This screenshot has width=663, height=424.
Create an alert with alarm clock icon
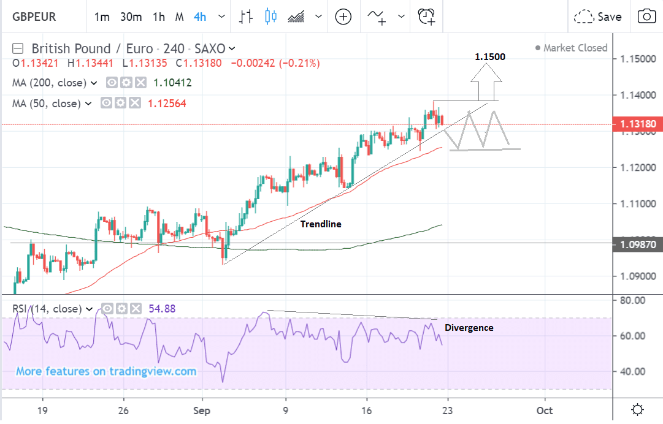pos(426,17)
